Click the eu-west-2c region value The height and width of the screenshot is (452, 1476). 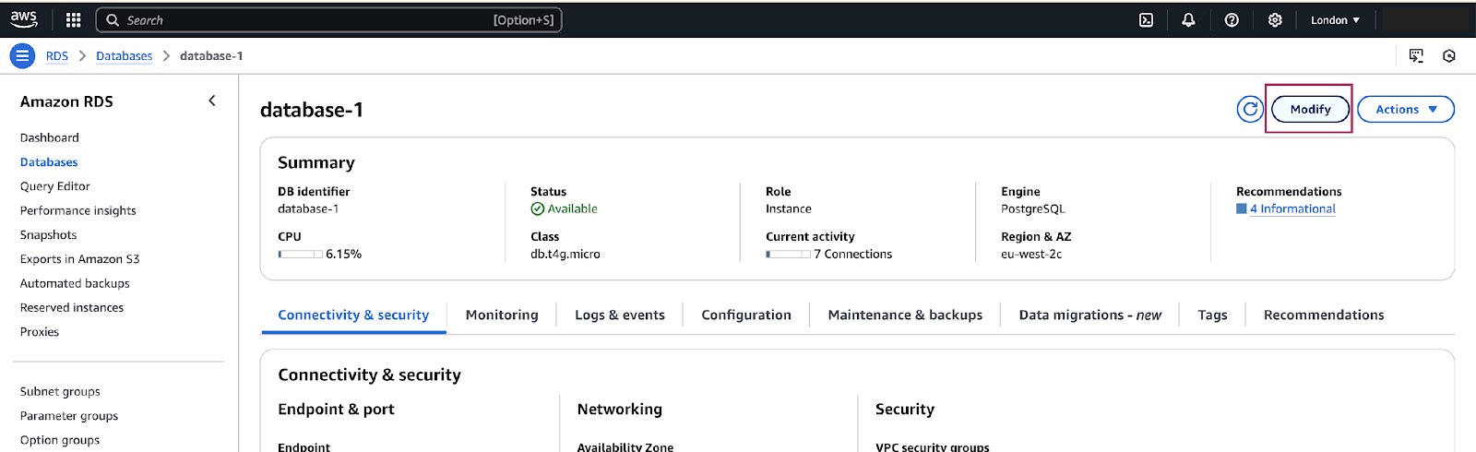pos(1031,255)
